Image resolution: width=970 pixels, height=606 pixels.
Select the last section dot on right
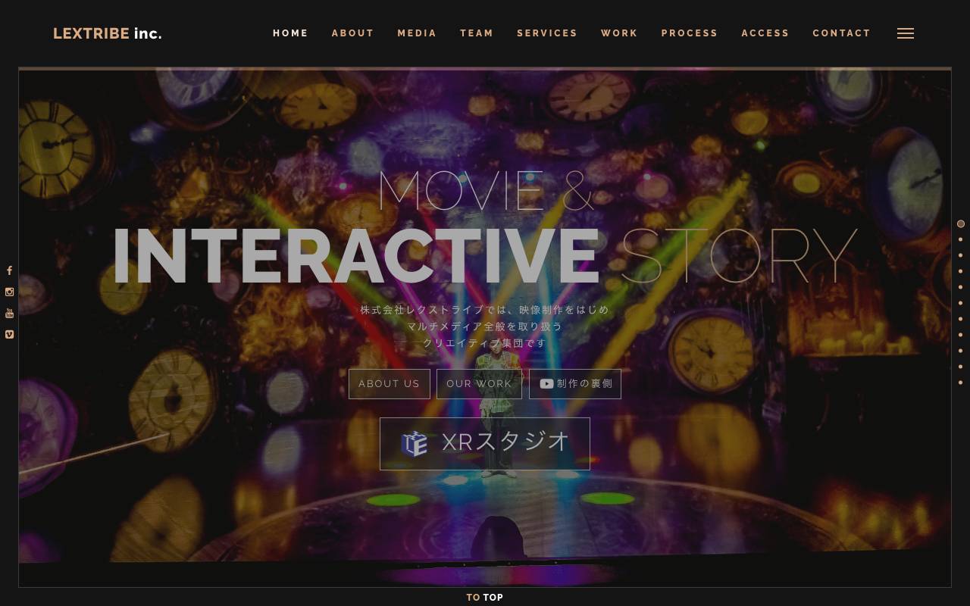point(961,383)
